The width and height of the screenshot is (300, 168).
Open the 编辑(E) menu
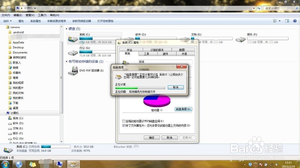pyautogui.click(x=18, y=15)
